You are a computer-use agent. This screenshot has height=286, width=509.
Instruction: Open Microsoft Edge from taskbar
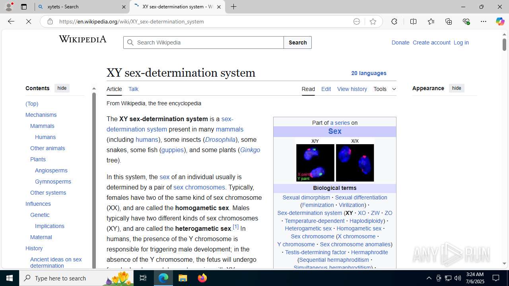point(163,278)
